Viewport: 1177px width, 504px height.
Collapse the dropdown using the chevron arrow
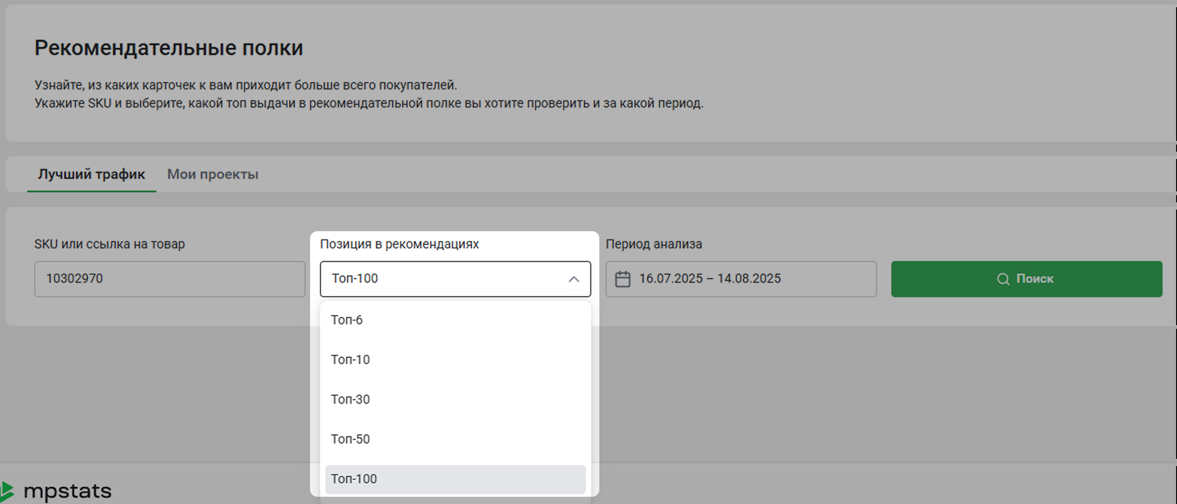pyautogui.click(x=574, y=279)
